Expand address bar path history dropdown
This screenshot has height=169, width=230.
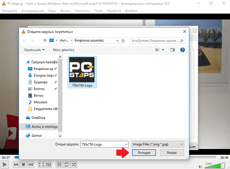pyautogui.click(x=117, y=41)
